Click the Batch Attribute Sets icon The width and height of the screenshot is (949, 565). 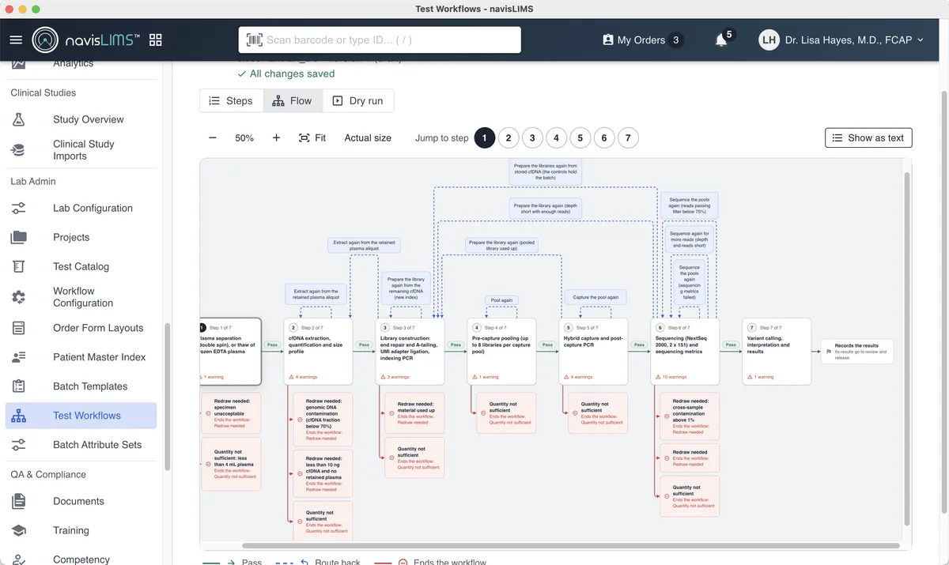(x=19, y=445)
